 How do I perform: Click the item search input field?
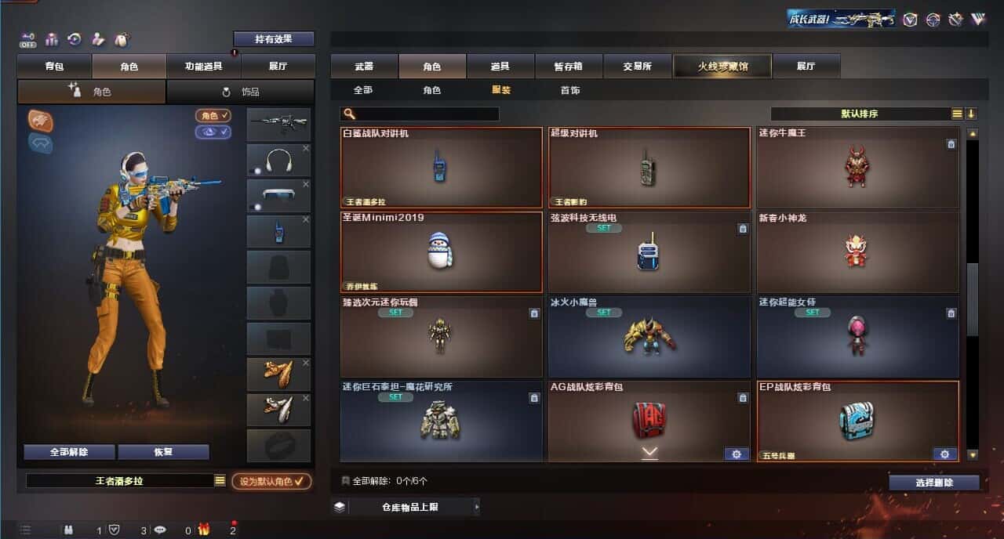pyautogui.click(x=420, y=114)
